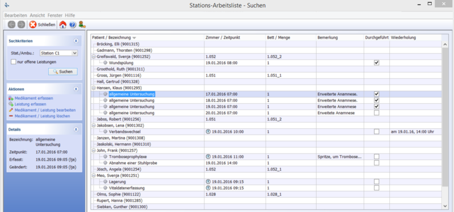Check Durchgeführt for Lagerung
Viewport: 454px width, 212px height.
click(x=376, y=181)
